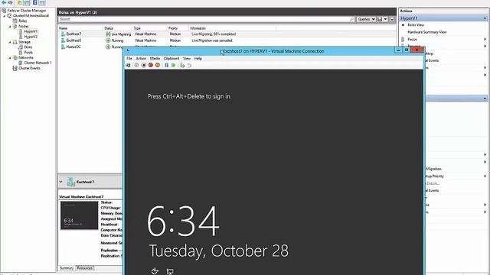490x275 pixels.
Task: Sort roles by Type column header
Action: pos(137,28)
